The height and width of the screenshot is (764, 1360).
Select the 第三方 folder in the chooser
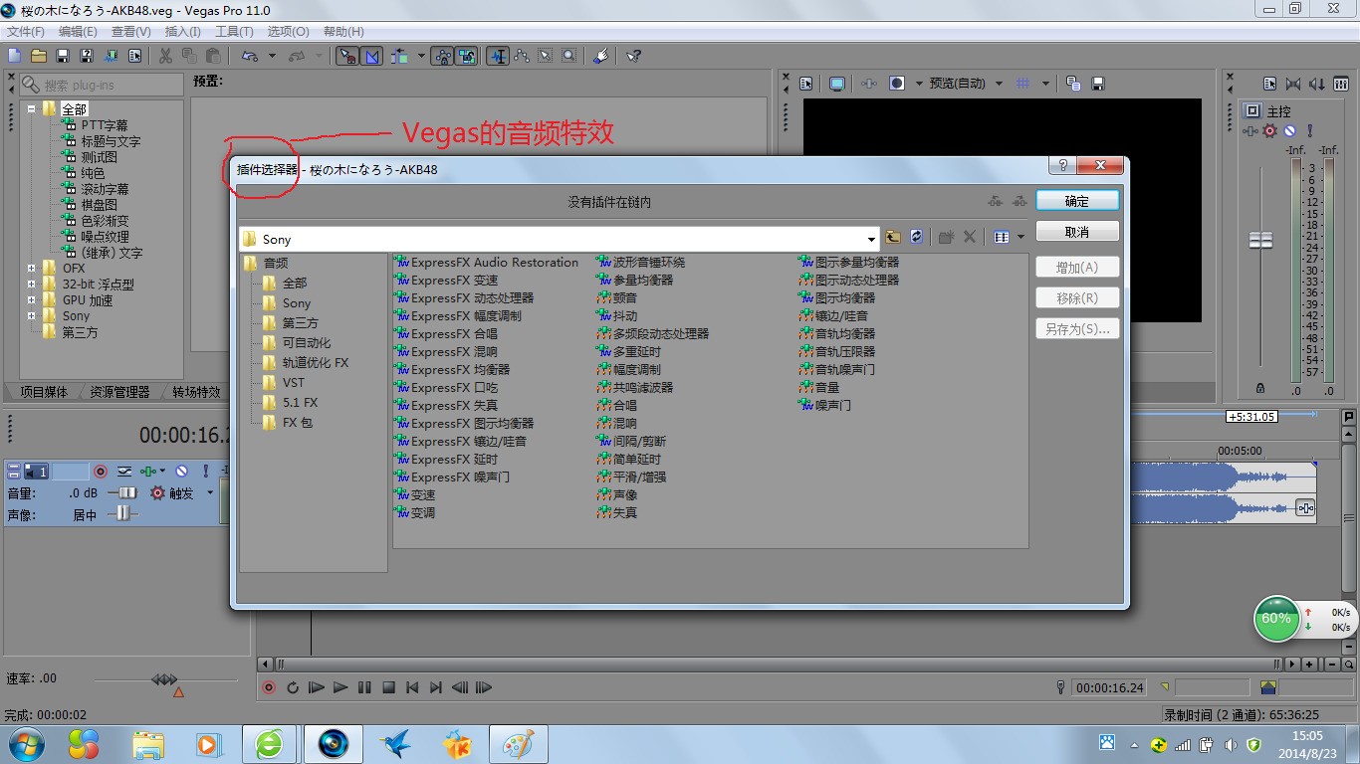(x=300, y=322)
